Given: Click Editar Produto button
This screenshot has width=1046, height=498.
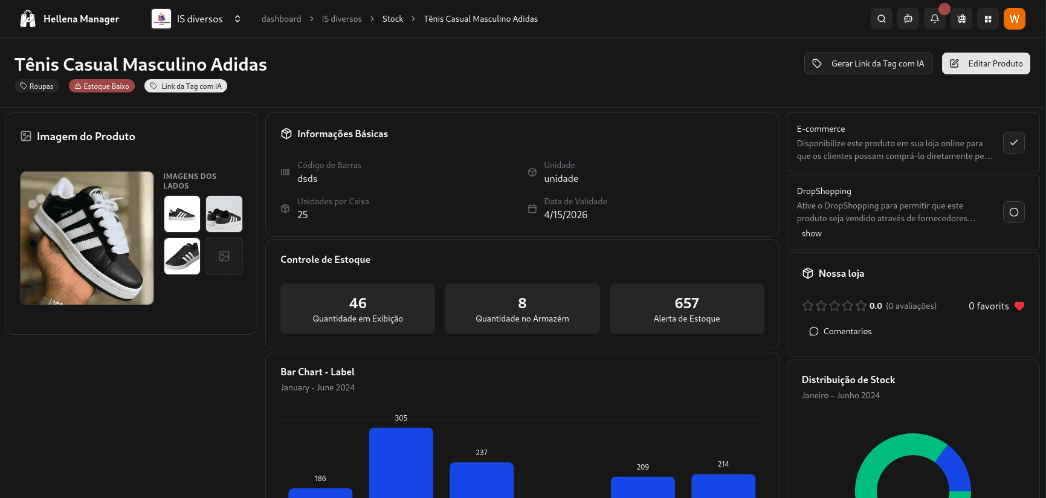Looking at the screenshot, I should point(986,63).
